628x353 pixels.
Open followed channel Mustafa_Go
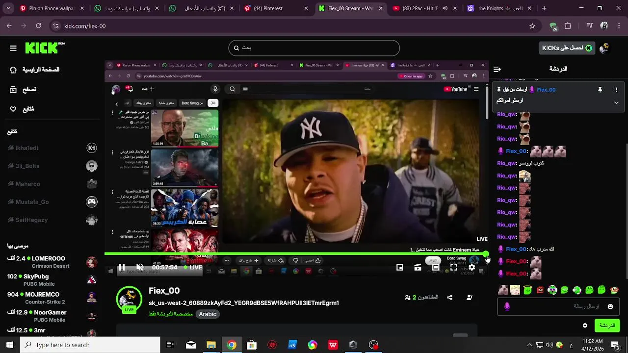52,202
